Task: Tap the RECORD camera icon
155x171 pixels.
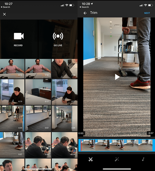Action: tap(19, 36)
